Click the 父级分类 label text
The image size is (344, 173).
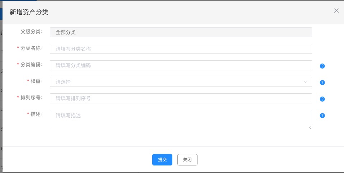[x=31, y=32]
